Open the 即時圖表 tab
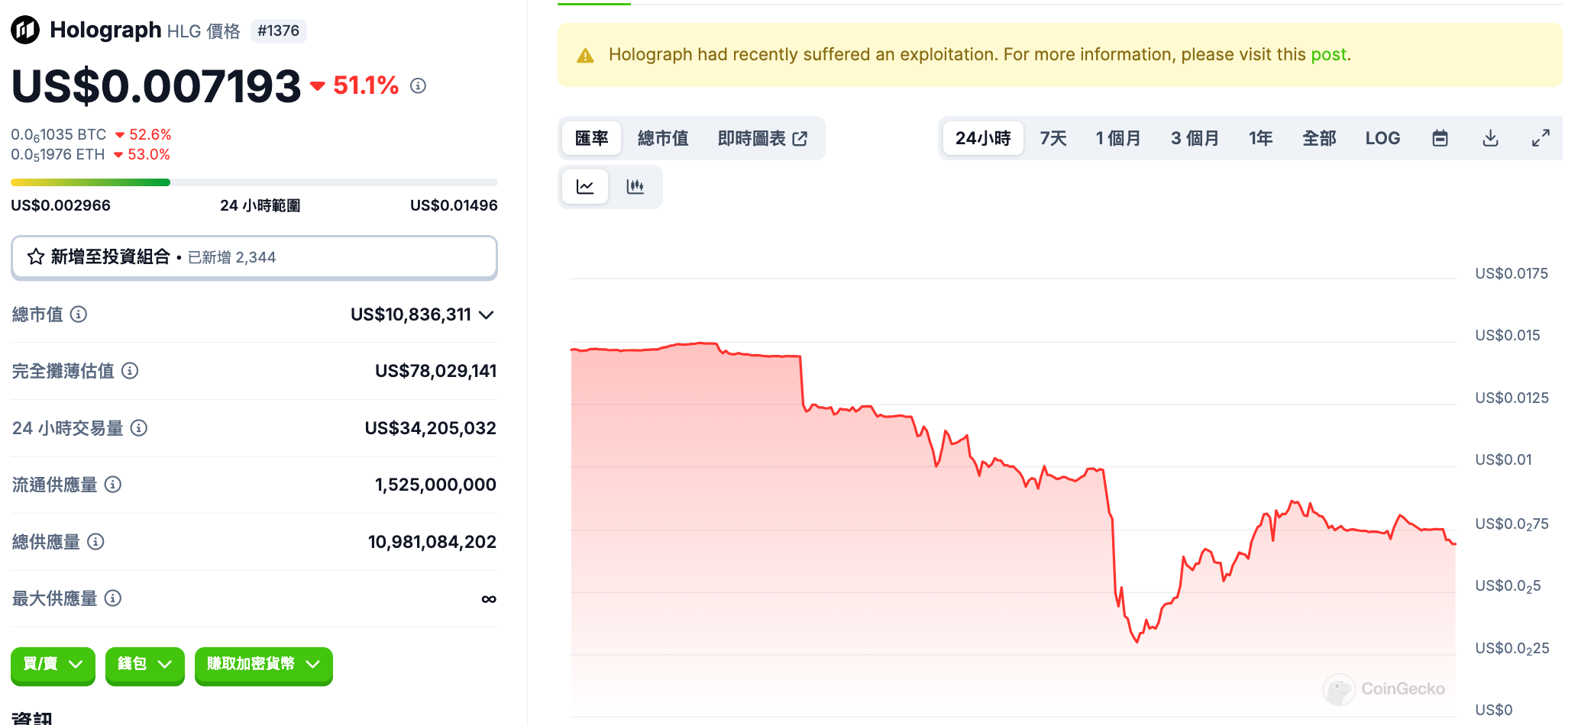 [x=762, y=138]
